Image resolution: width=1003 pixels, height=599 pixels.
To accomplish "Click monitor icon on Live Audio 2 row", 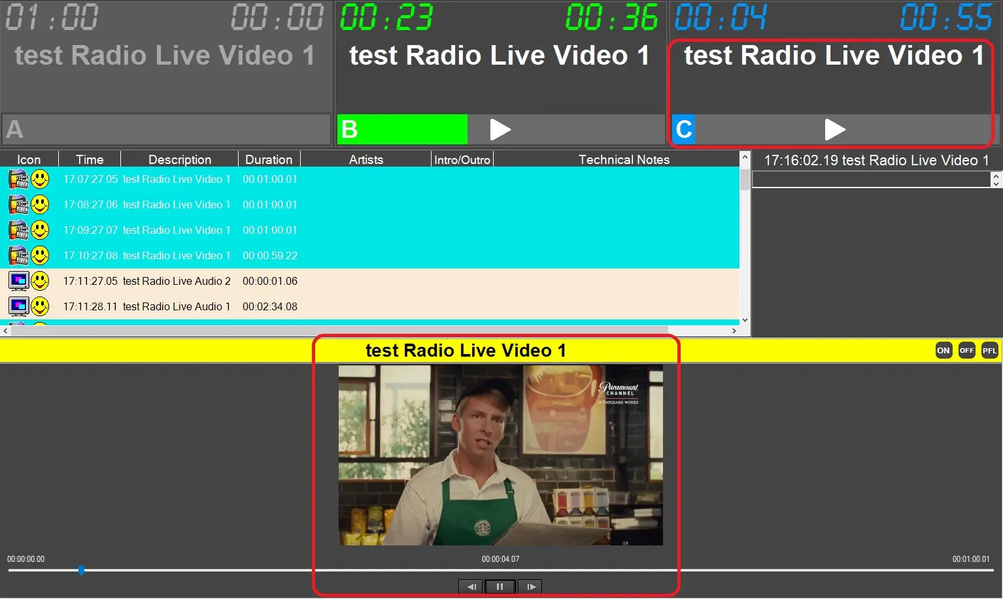I will 18,281.
